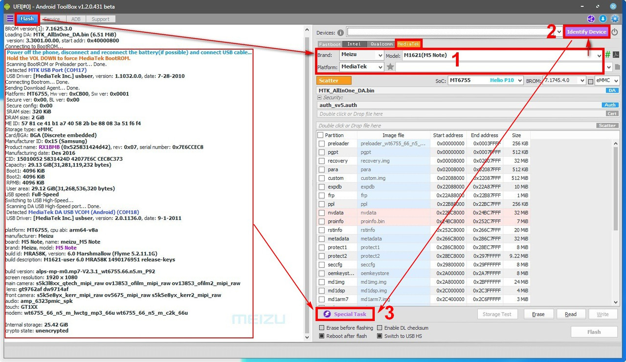The width and height of the screenshot is (626, 362).
Task: Click the Read button
Action: pos(571,314)
